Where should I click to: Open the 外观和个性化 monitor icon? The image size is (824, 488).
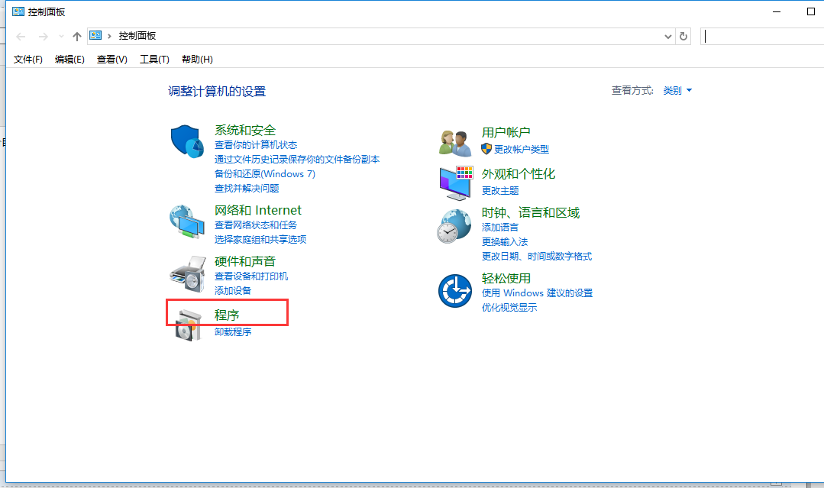pyautogui.click(x=456, y=183)
